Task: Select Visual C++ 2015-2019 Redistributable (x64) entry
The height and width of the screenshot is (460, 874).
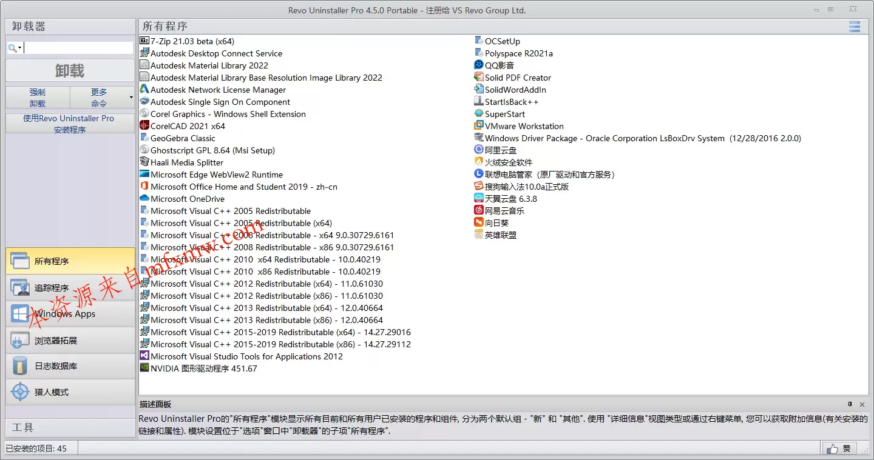Action: 280,332
